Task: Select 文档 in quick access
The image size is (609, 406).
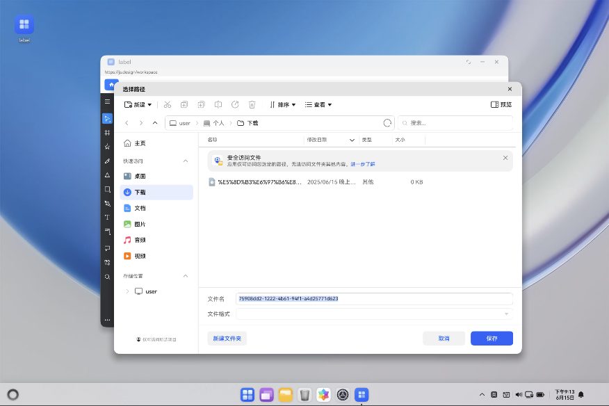Action: (x=156, y=209)
